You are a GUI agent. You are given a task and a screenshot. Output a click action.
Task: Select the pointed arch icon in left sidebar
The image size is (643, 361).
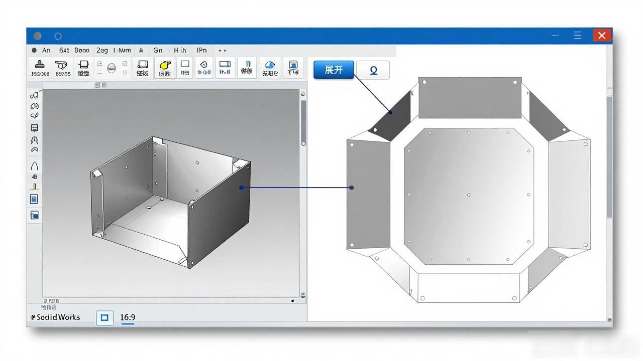[x=35, y=140]
